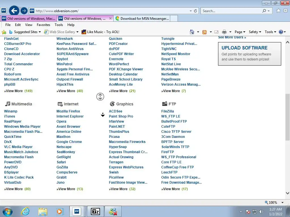The height and width of the screenshot is (217, 290).
Task: Switch to Download for MSN Messenger tab
Action: [142, 18]
